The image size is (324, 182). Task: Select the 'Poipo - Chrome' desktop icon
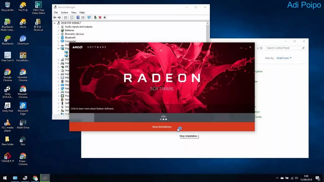[x=23, y=159]
